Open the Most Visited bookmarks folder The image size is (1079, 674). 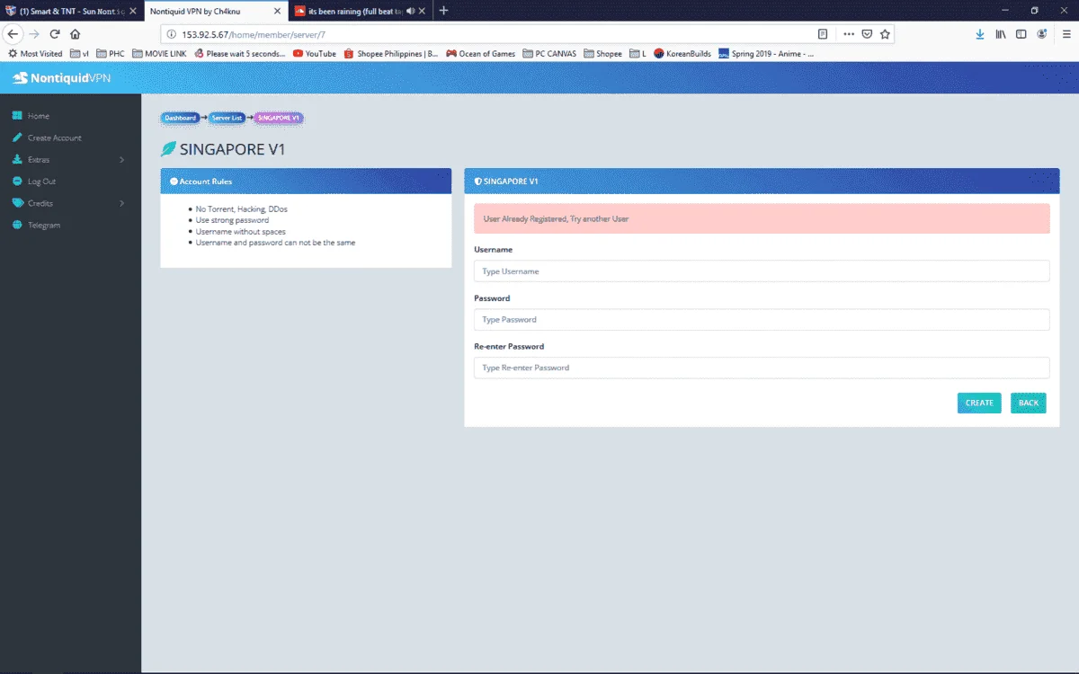[35, 54]
